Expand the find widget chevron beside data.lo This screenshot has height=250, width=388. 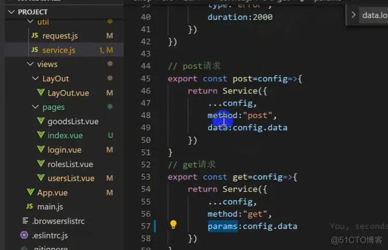[353, 15]
